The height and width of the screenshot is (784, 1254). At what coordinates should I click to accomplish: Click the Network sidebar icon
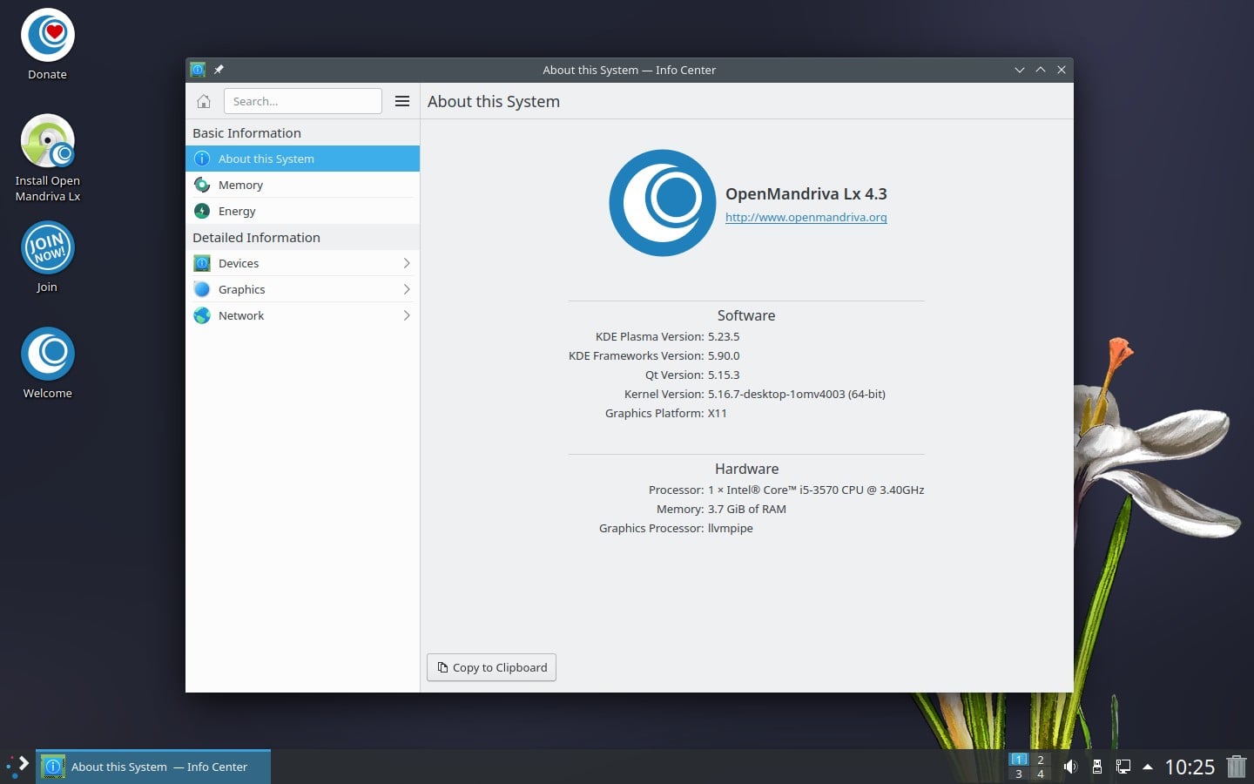click(202, 315)
